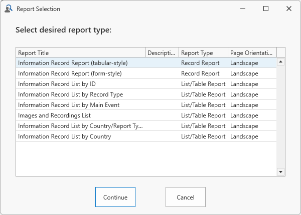Sort by Report Title column header
This screenshot has width=301, height=215.
[x=80, y=52]
